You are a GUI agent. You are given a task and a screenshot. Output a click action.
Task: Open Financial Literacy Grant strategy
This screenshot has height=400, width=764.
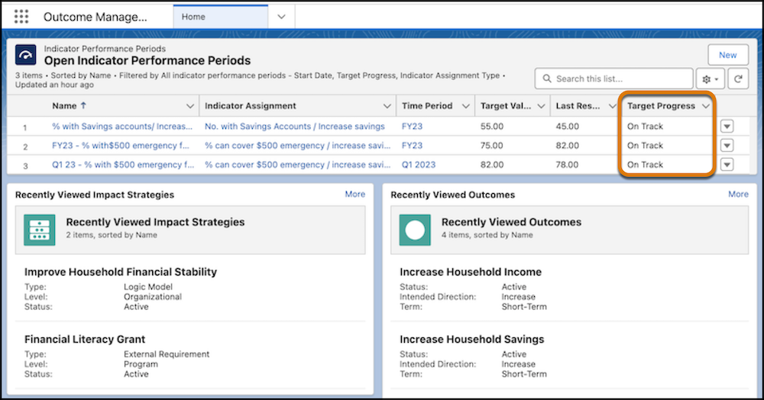[x=85, y=339]
